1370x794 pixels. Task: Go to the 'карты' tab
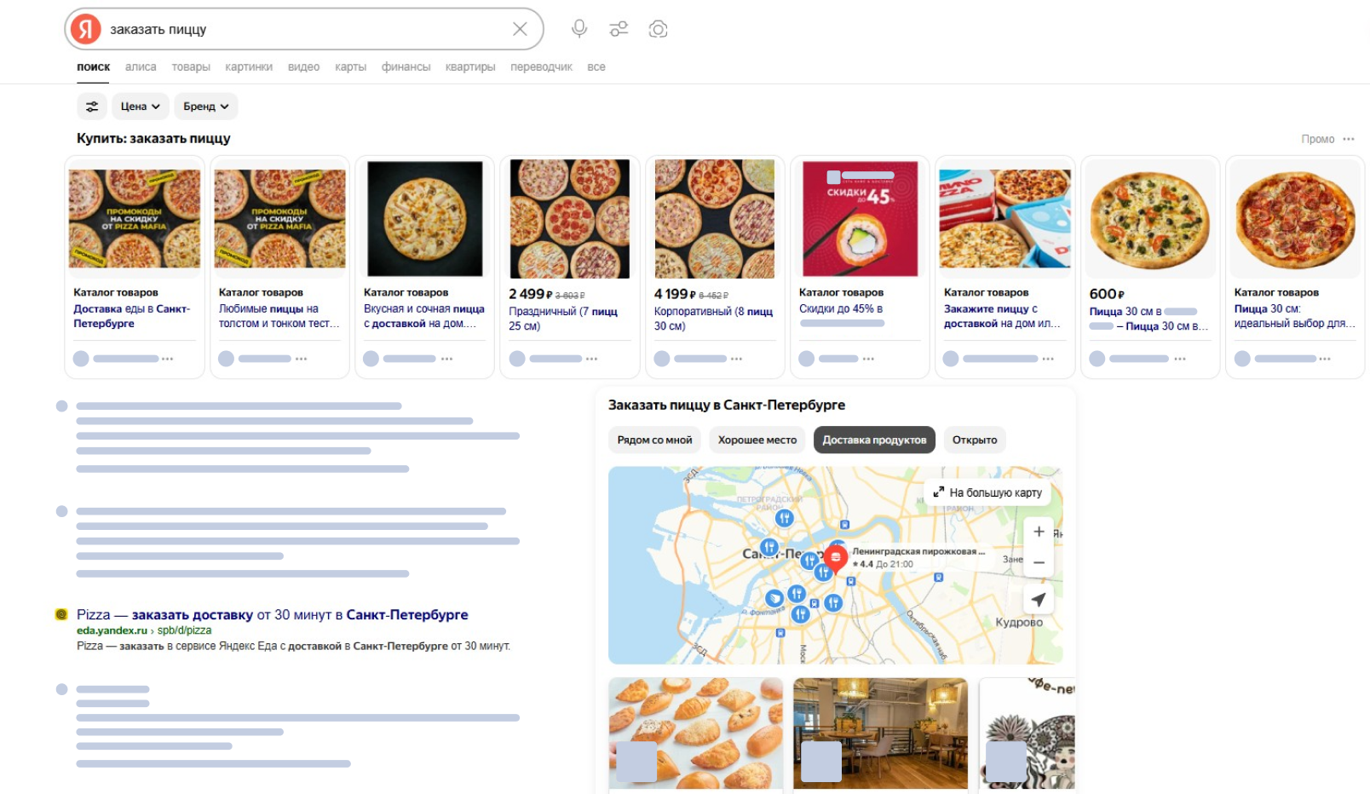point(350,67)
